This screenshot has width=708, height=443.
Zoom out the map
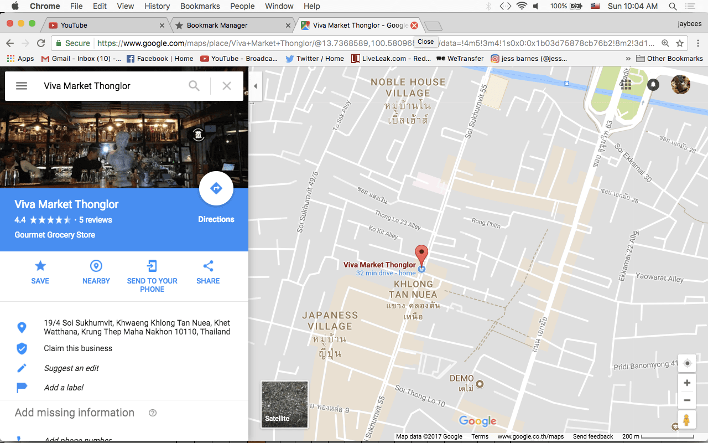pyautogui.click(x=687, y=400)
